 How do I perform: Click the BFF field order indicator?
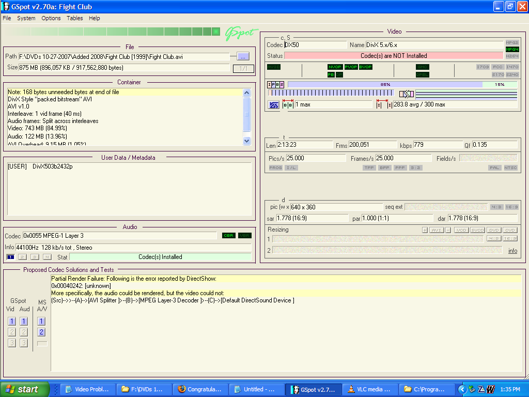click(384, 168)
